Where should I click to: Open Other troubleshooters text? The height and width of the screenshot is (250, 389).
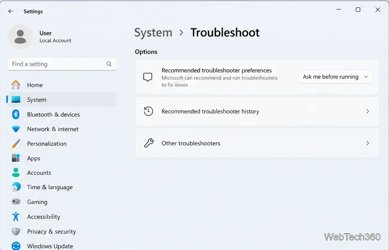[x=191, y=143]
